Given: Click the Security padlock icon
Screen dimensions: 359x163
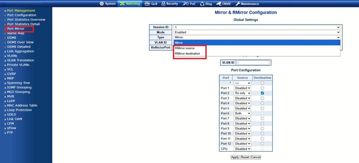Looking at the screenshot, I should pyautogui.click(x=163, y=4).
